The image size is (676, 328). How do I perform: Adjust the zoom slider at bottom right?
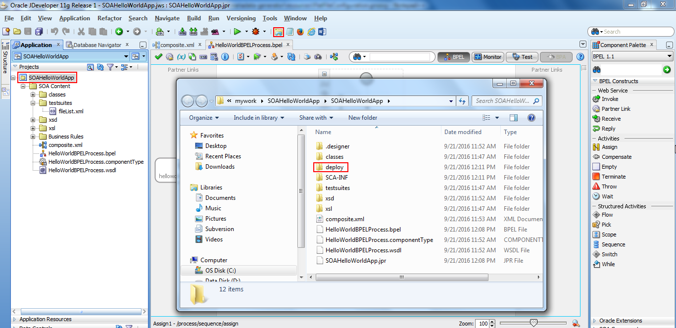534,323
